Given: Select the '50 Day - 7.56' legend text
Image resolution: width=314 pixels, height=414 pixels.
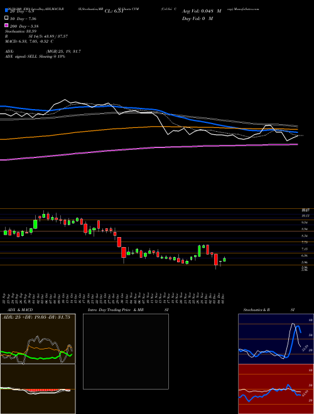Looking at the screenshot, I should 23,18.
